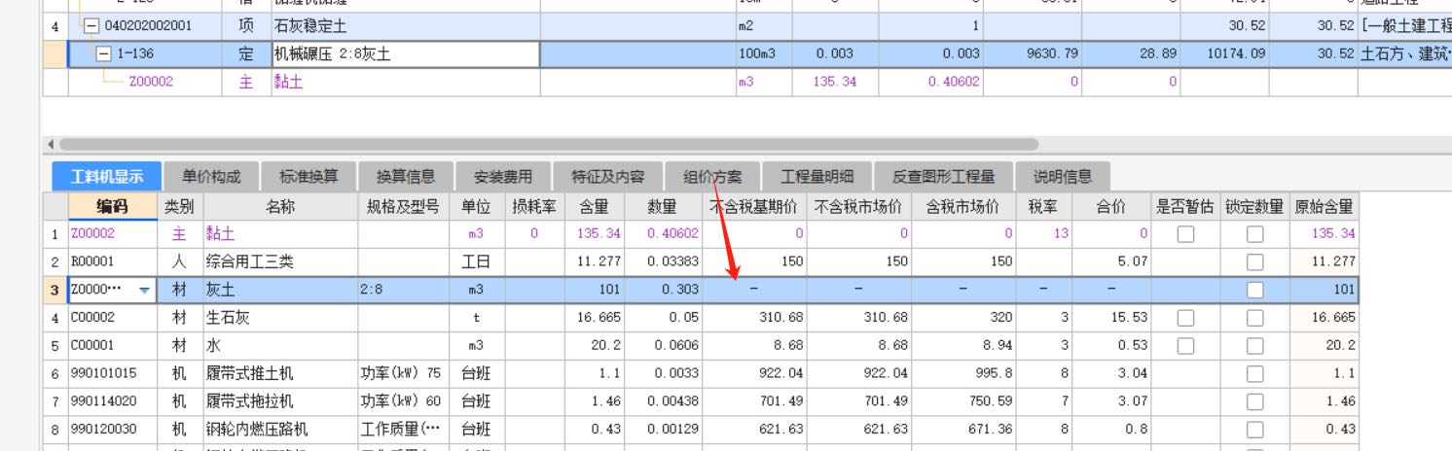Select the 履带式拖拉机 name cell
Viewport: 1452px width, 451px height.
(x=280, y=401)
